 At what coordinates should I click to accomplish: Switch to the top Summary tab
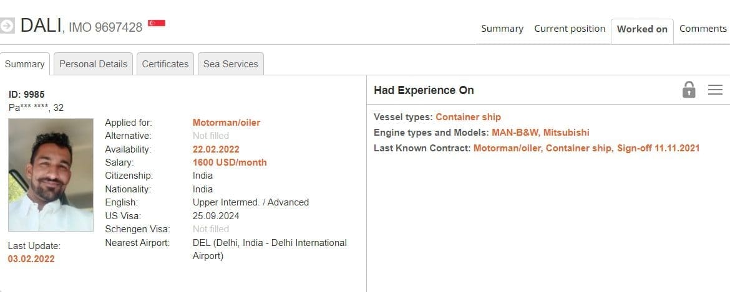pyautogui.click(x=502, y=29)
